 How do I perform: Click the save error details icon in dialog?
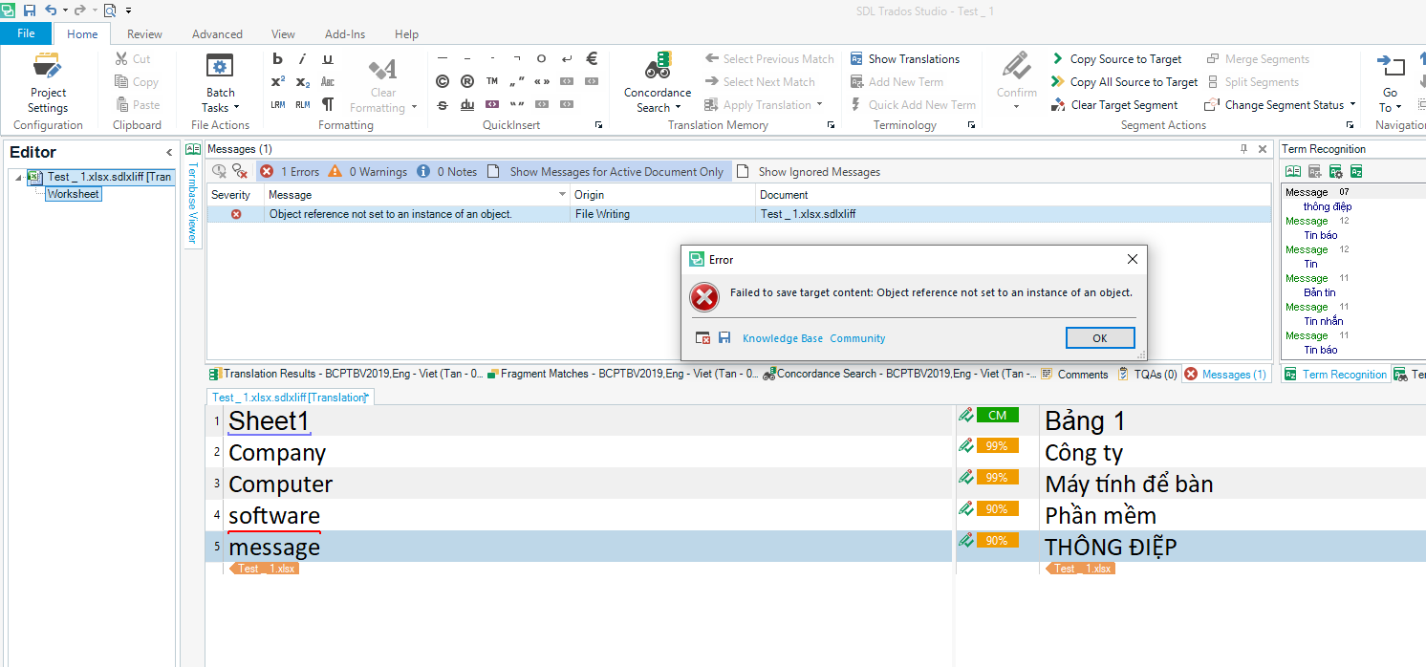pos(724,338)
